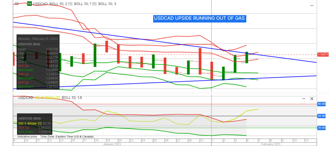
Task: Click the tall red candlestick on January 31
Action: [x=200, y=61]
